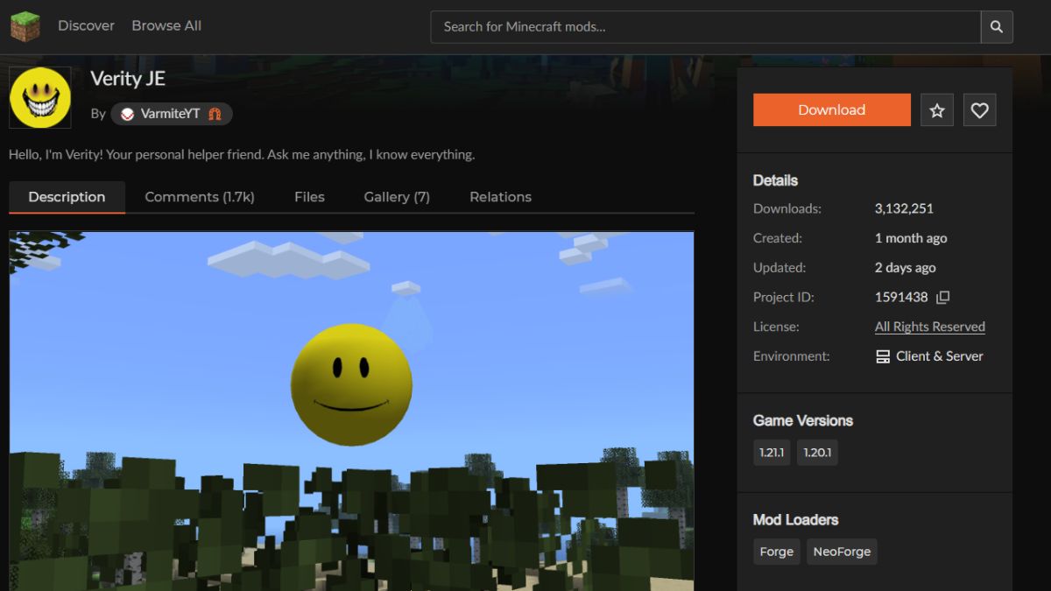Focus the Search for Minecraft mods field
The image size is (1051, 591).
705,27
